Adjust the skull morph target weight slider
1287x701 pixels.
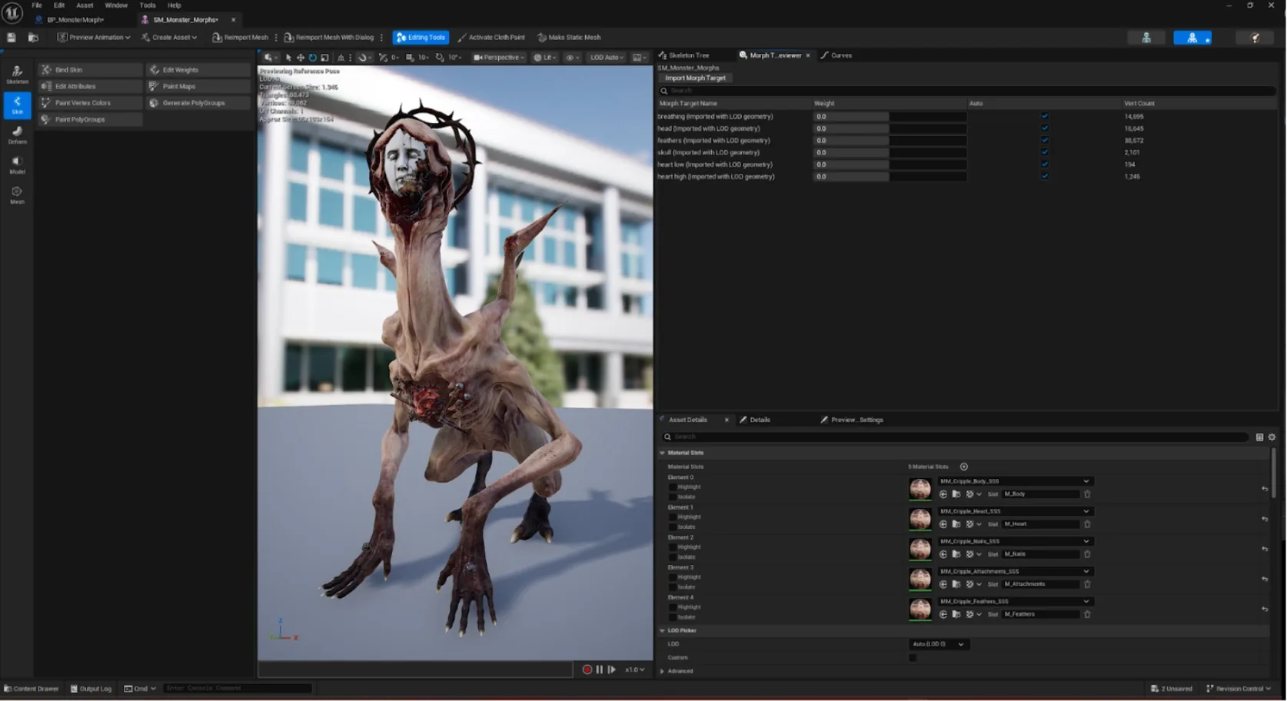tap(890, 153)
